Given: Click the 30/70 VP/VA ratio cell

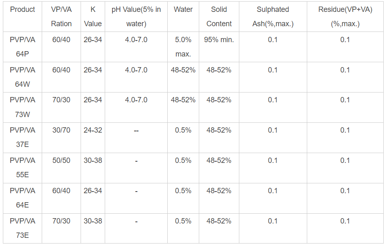Looking at the screenshot, I should [61, 130].
